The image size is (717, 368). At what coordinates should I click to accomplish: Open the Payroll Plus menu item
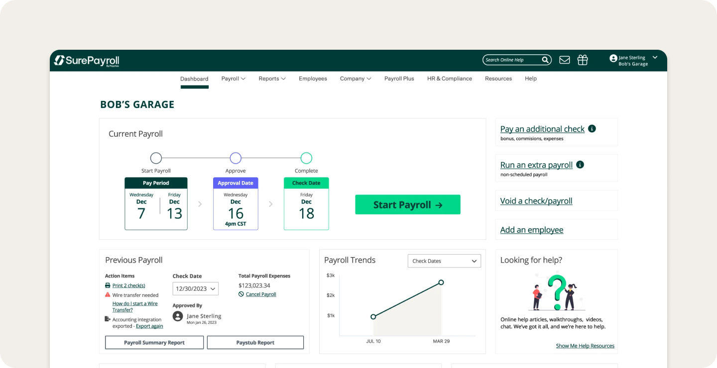pyautogui.click(x=399, y=79)
